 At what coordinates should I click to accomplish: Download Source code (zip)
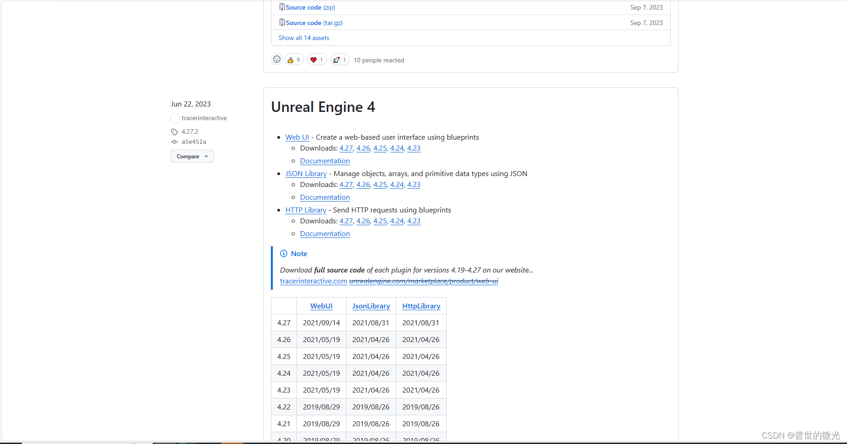click(311, 7)
